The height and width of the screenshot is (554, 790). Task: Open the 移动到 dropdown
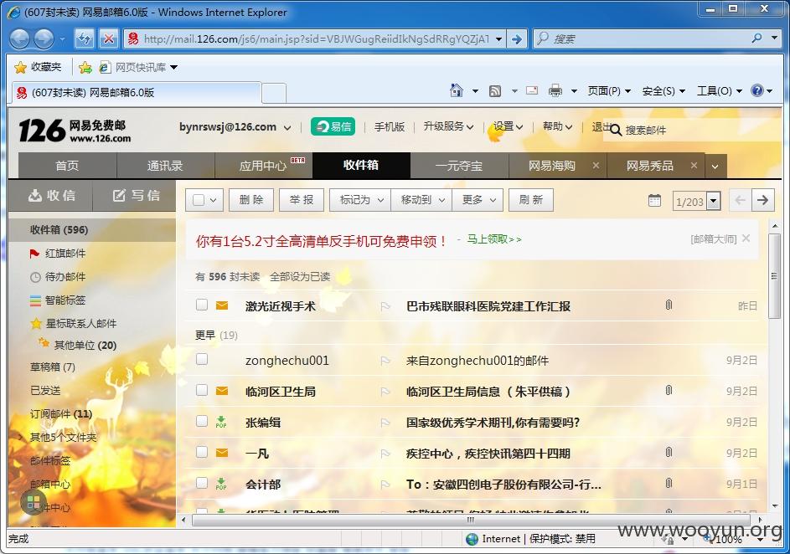[x=421, y=200]
